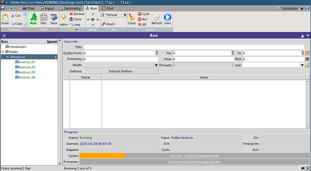311x171 pixels.
Task: Open the Mode dropdown arrow
Action: click(156, 65)
